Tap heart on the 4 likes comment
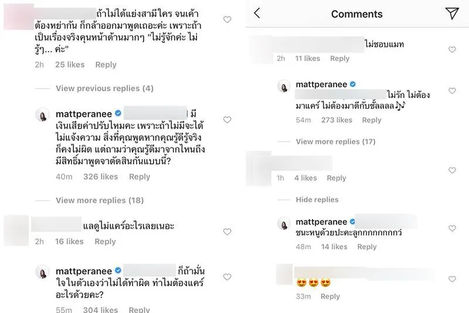This screenshot has width=469, height=313. [452, 170]
